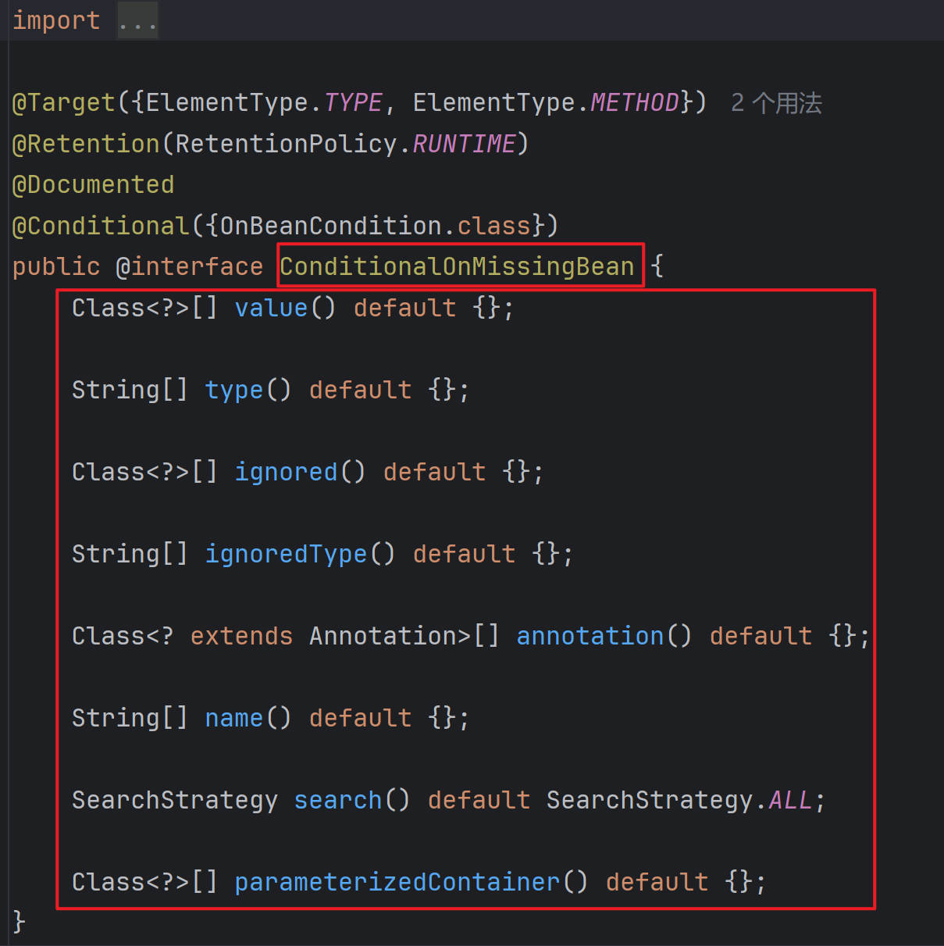This screenshot has height=946, width=944.
Task: Click the ElementType.METHOD constant
Action: (x=634, y=103)
